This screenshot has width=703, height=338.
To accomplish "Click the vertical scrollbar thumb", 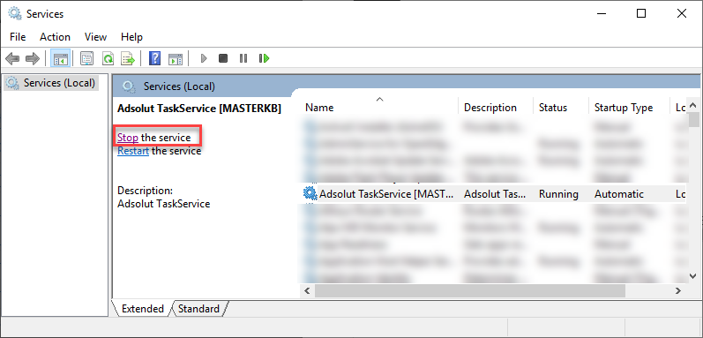I will [693, 120].
